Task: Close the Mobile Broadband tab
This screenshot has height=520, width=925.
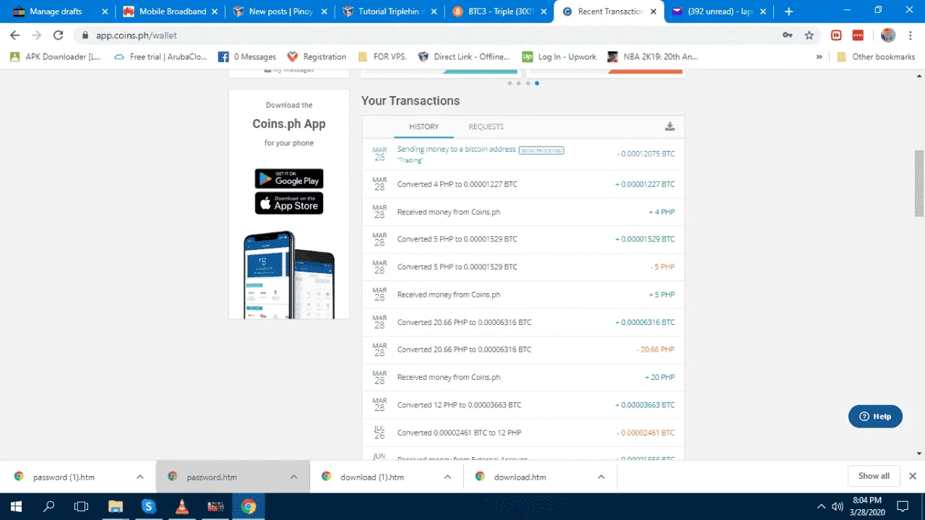Action: click(215, 12)
